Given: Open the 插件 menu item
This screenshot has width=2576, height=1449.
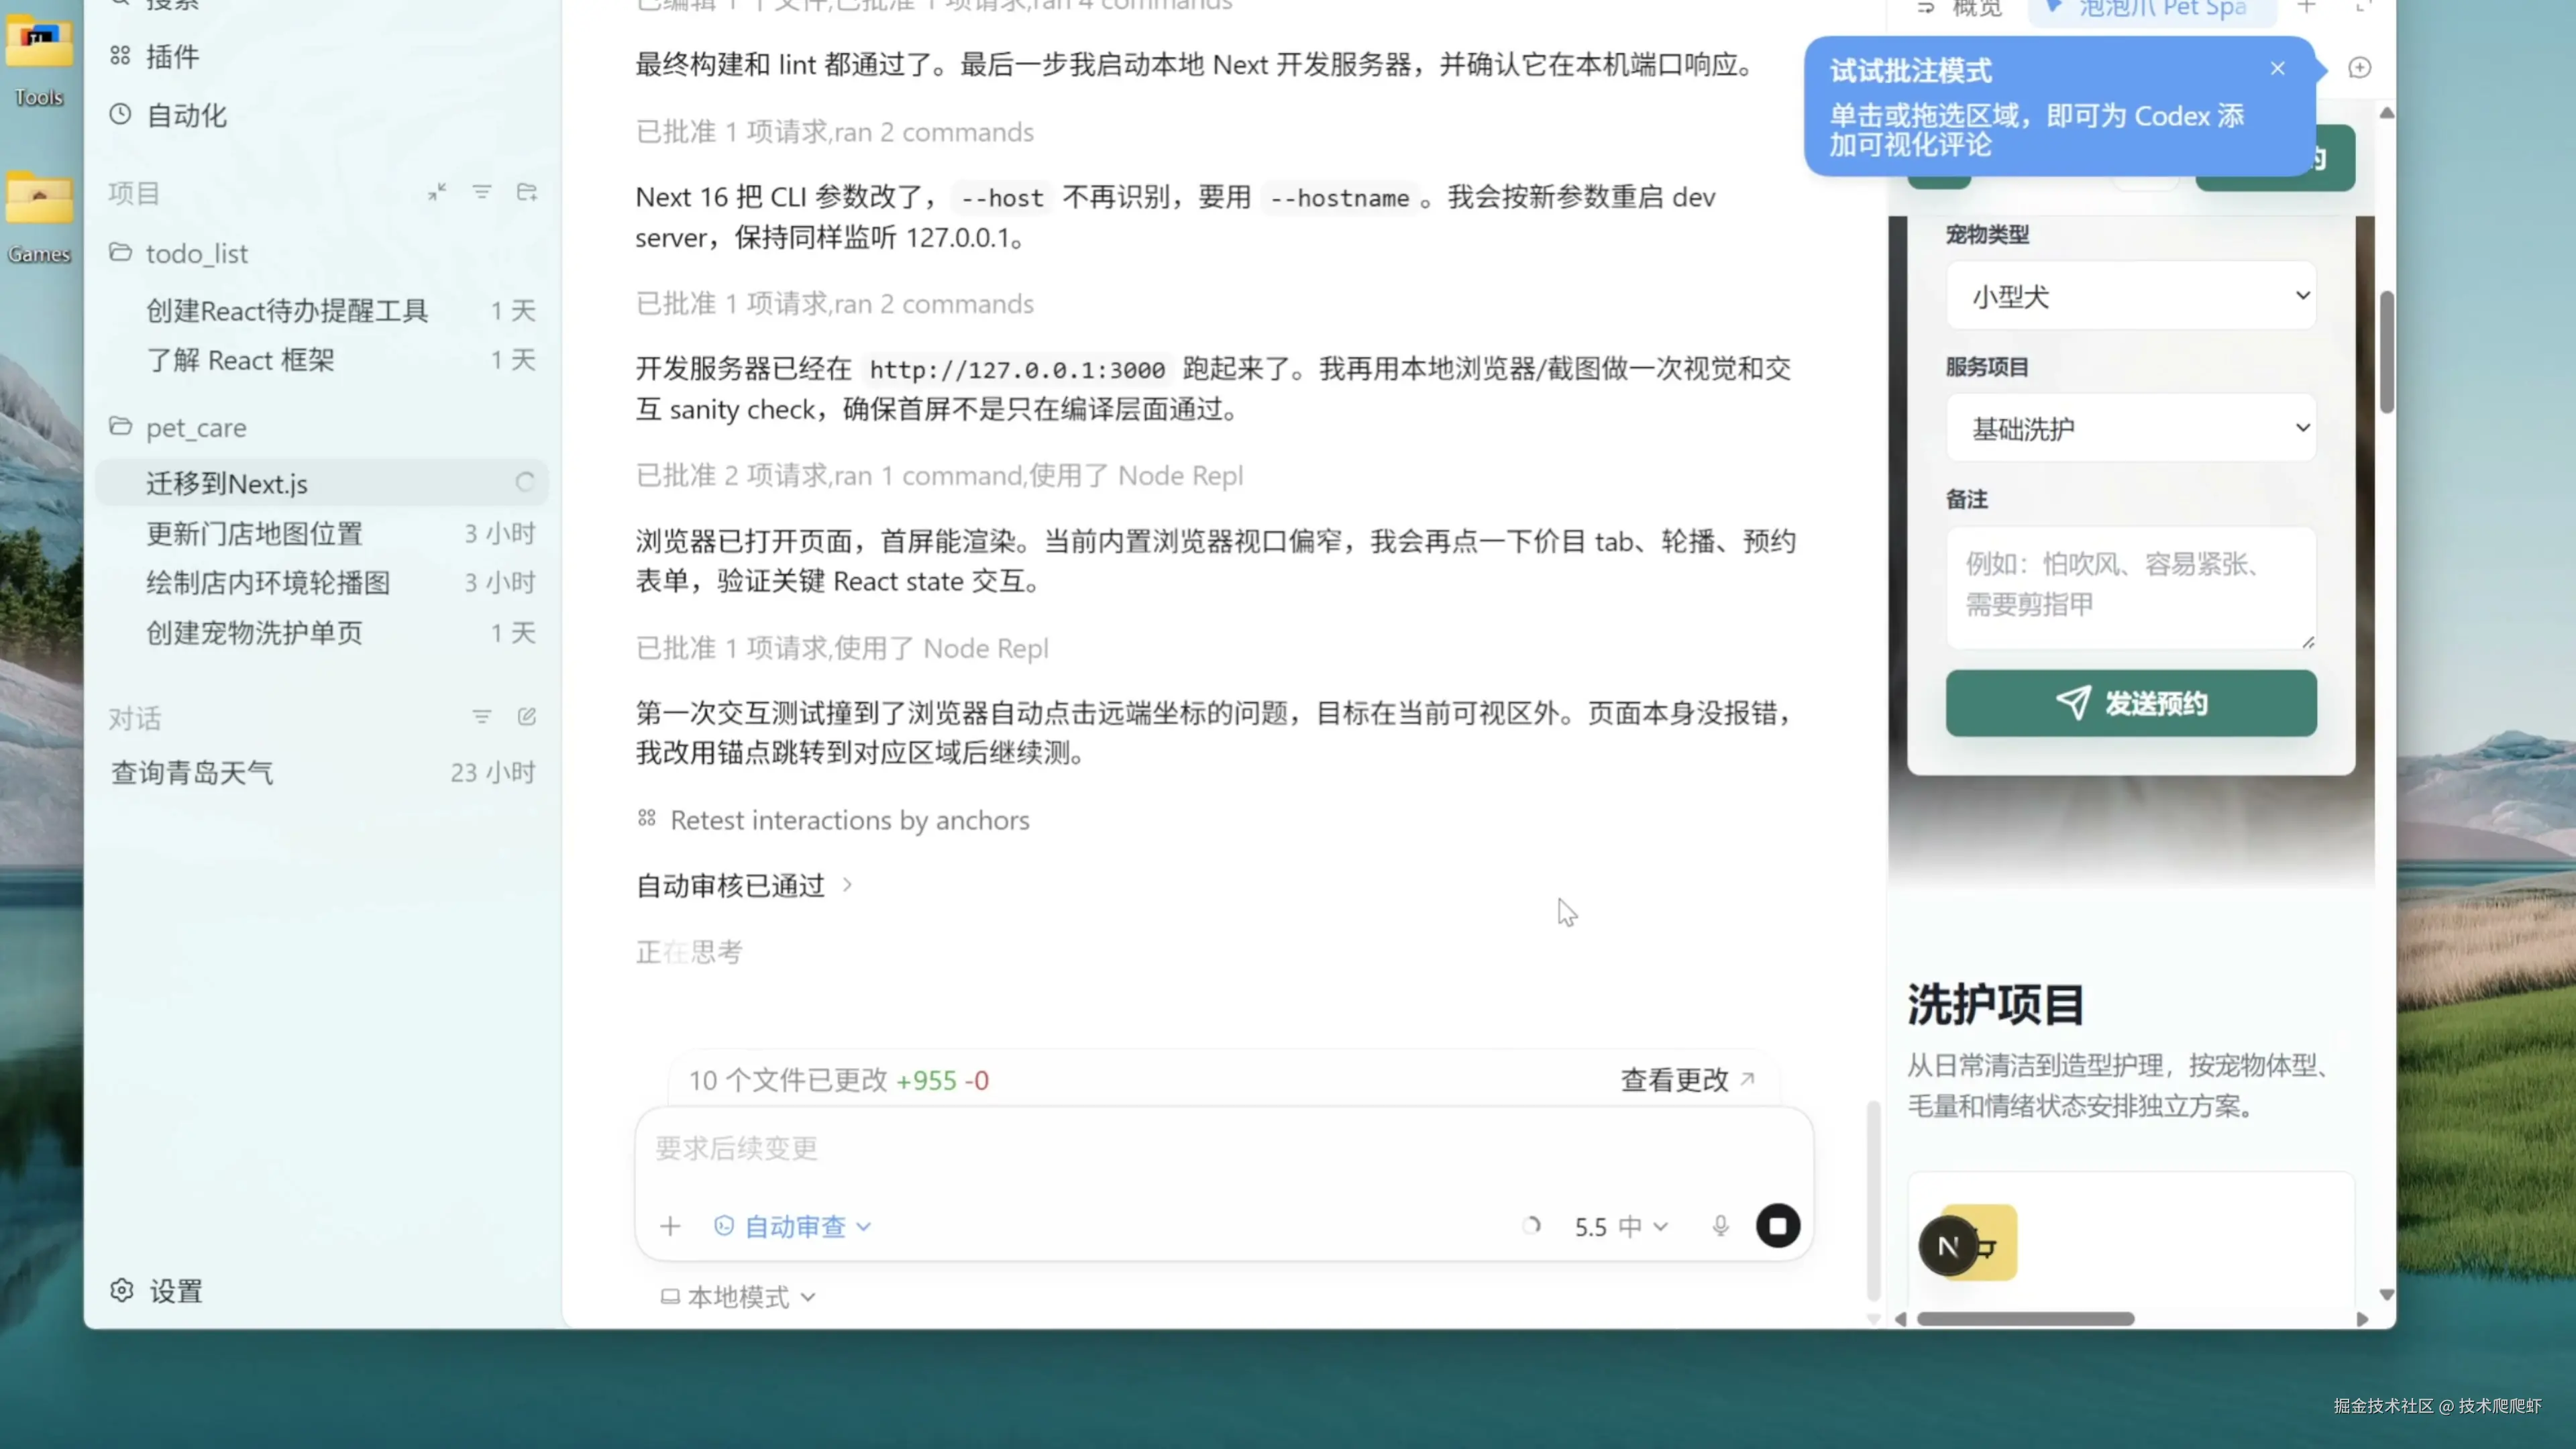Looking at the screenshot, I should (x=172, y=57).
